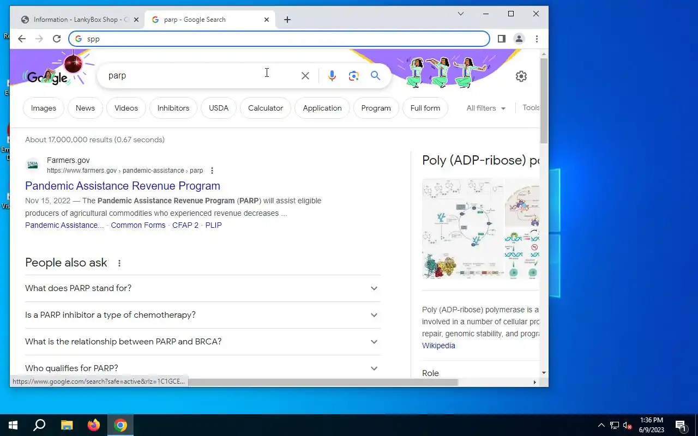
Task: Open the Chrome profile avatar
Action: pos(519,39)
